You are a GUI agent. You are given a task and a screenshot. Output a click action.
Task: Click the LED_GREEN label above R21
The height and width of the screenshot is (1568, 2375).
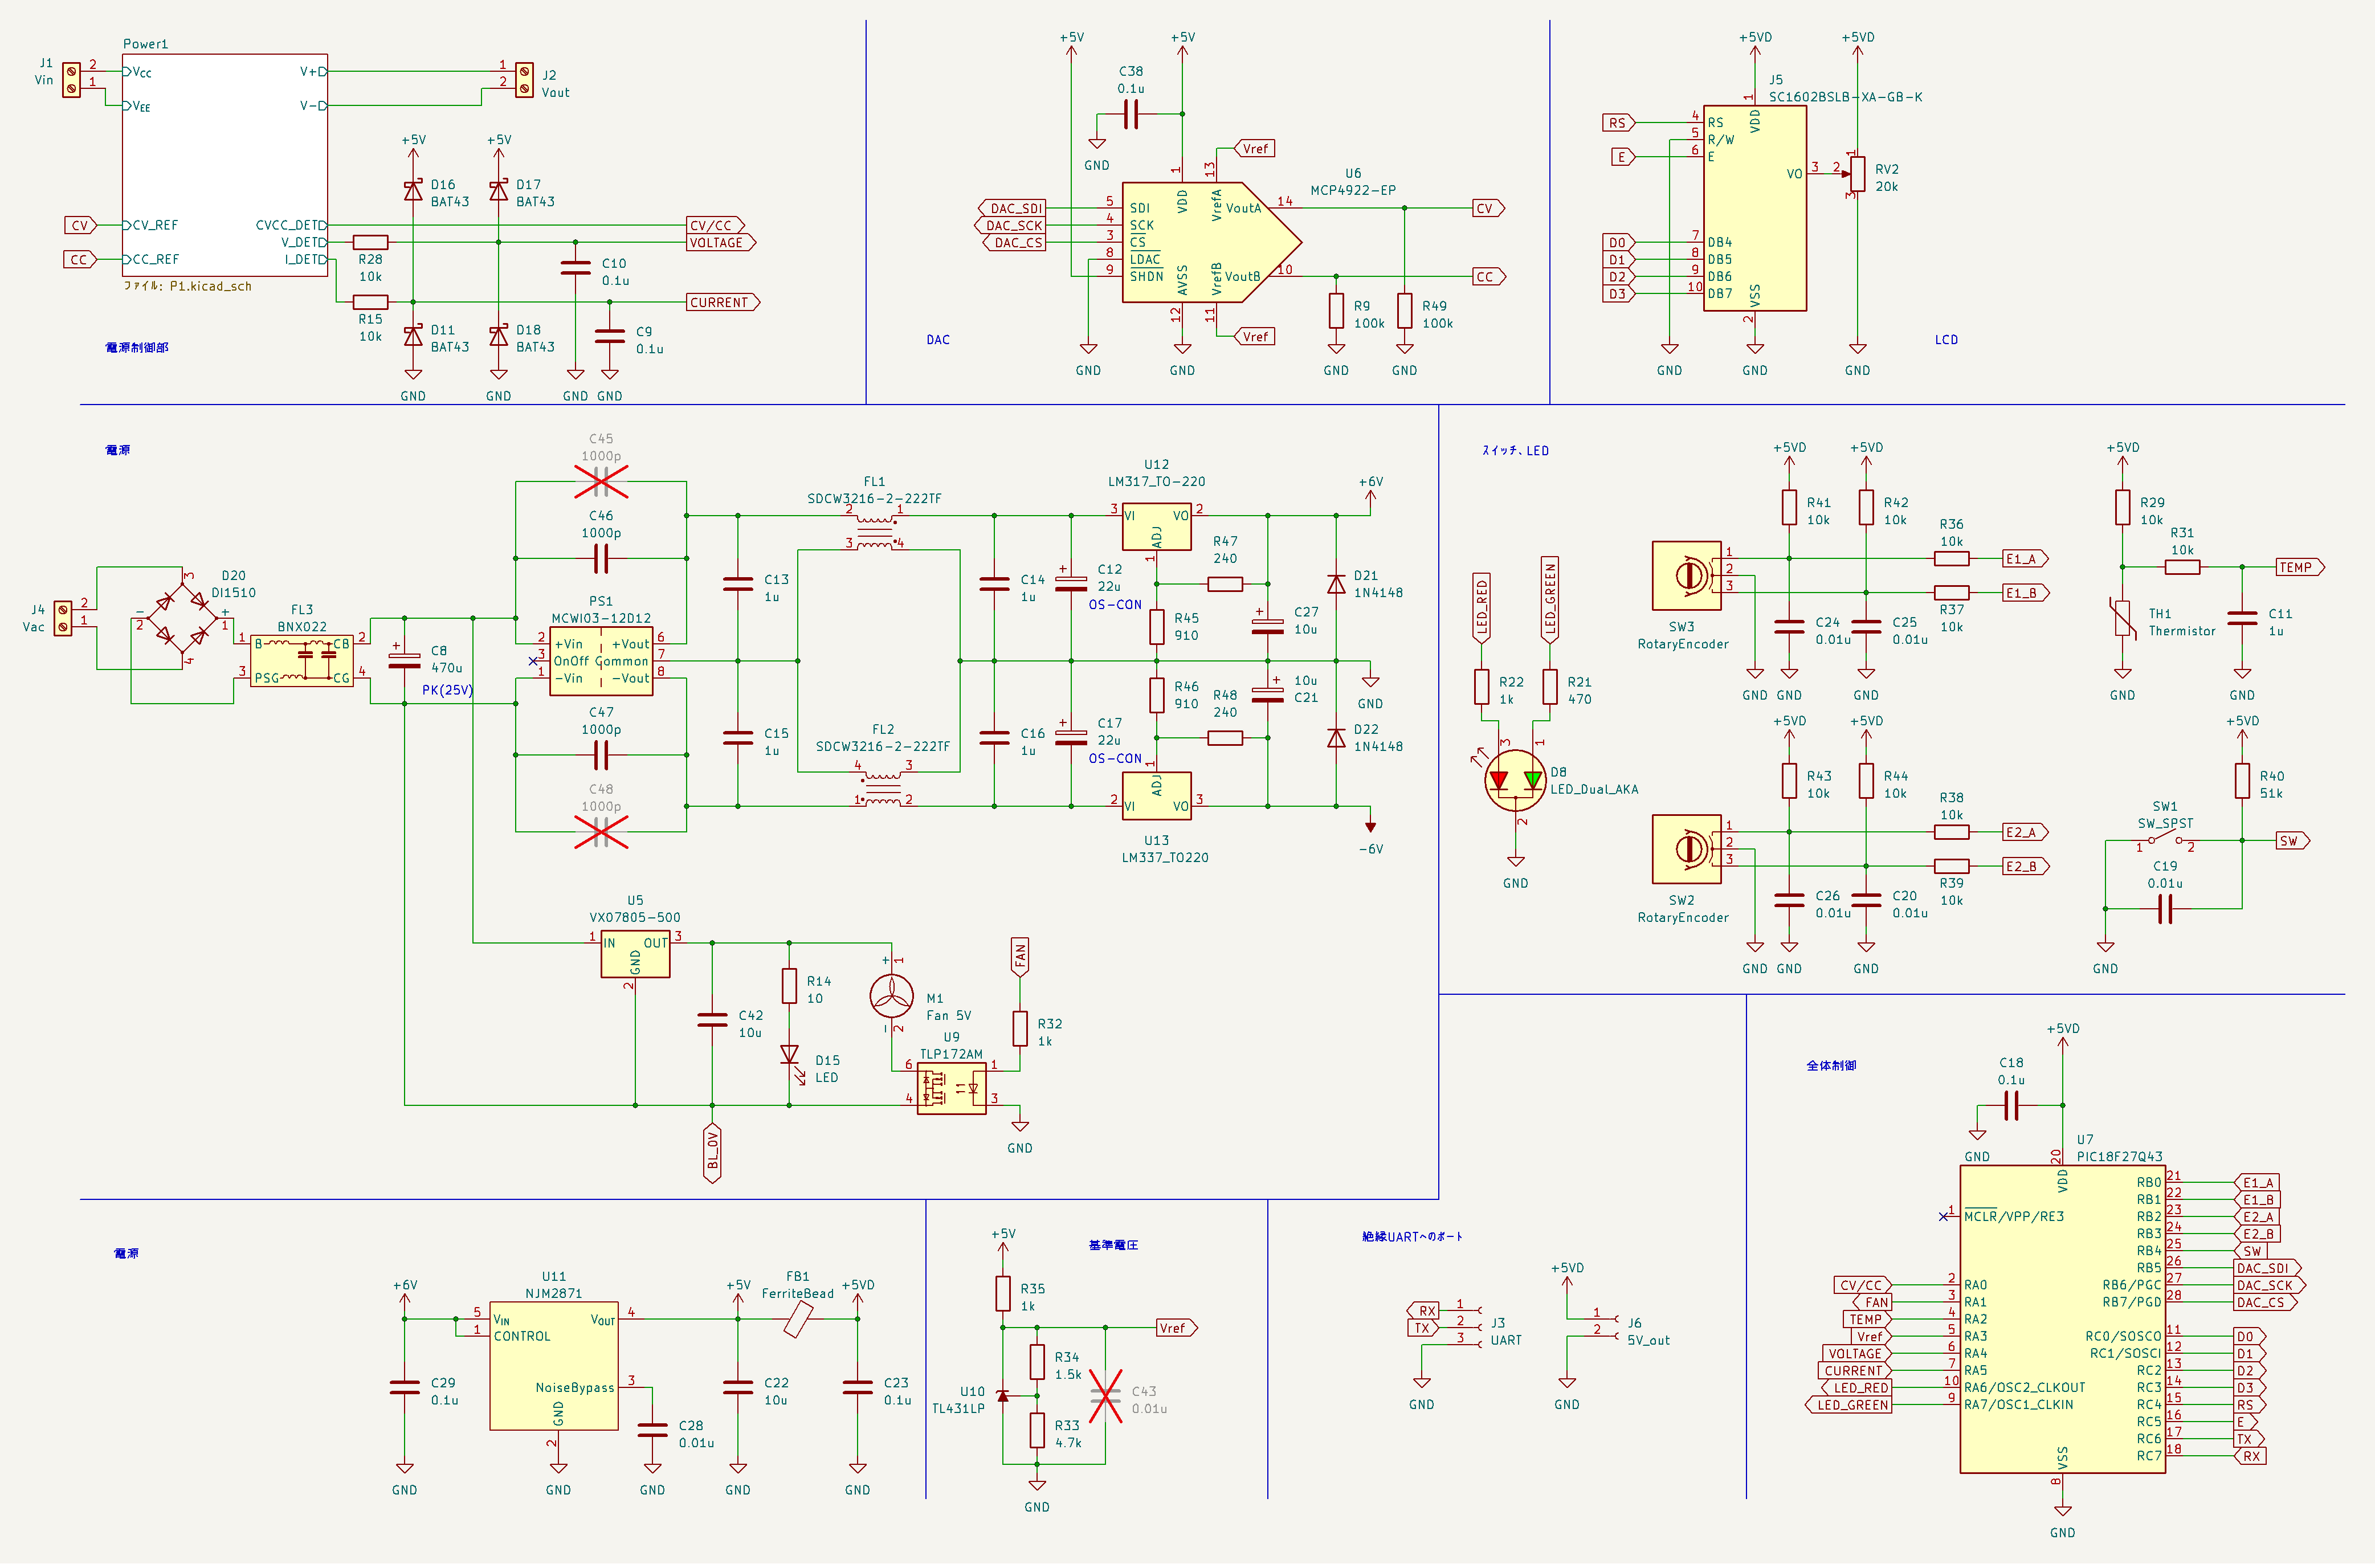pyautogui.click(x=1550, y=599)
